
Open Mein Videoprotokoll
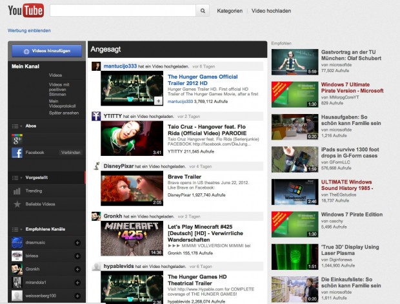pyautogui.click(x=62, y=104)
